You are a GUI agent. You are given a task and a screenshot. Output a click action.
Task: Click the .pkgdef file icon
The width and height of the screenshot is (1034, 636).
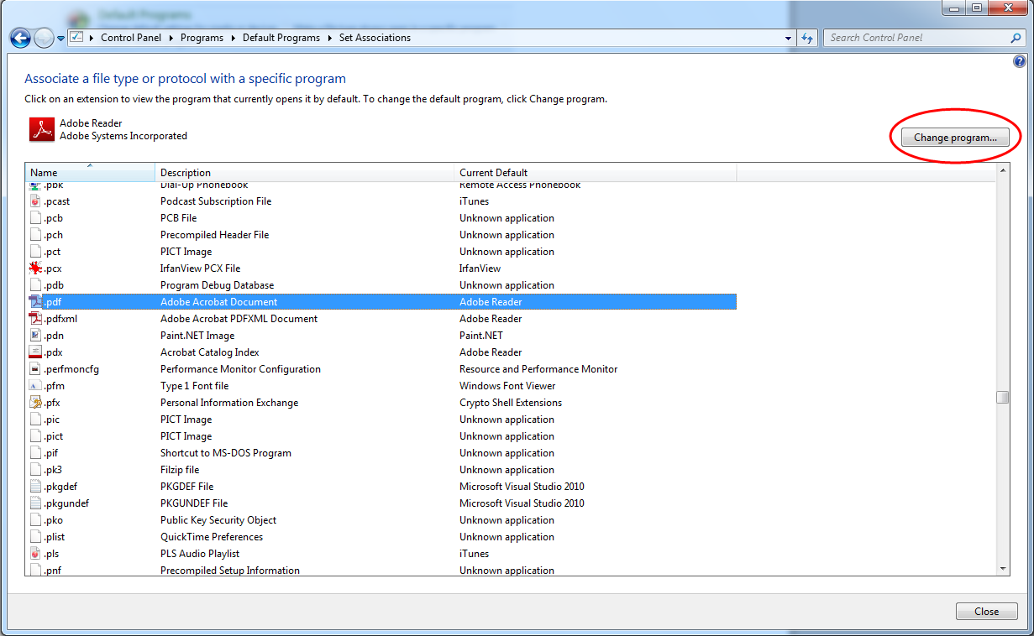coord(35,487)
